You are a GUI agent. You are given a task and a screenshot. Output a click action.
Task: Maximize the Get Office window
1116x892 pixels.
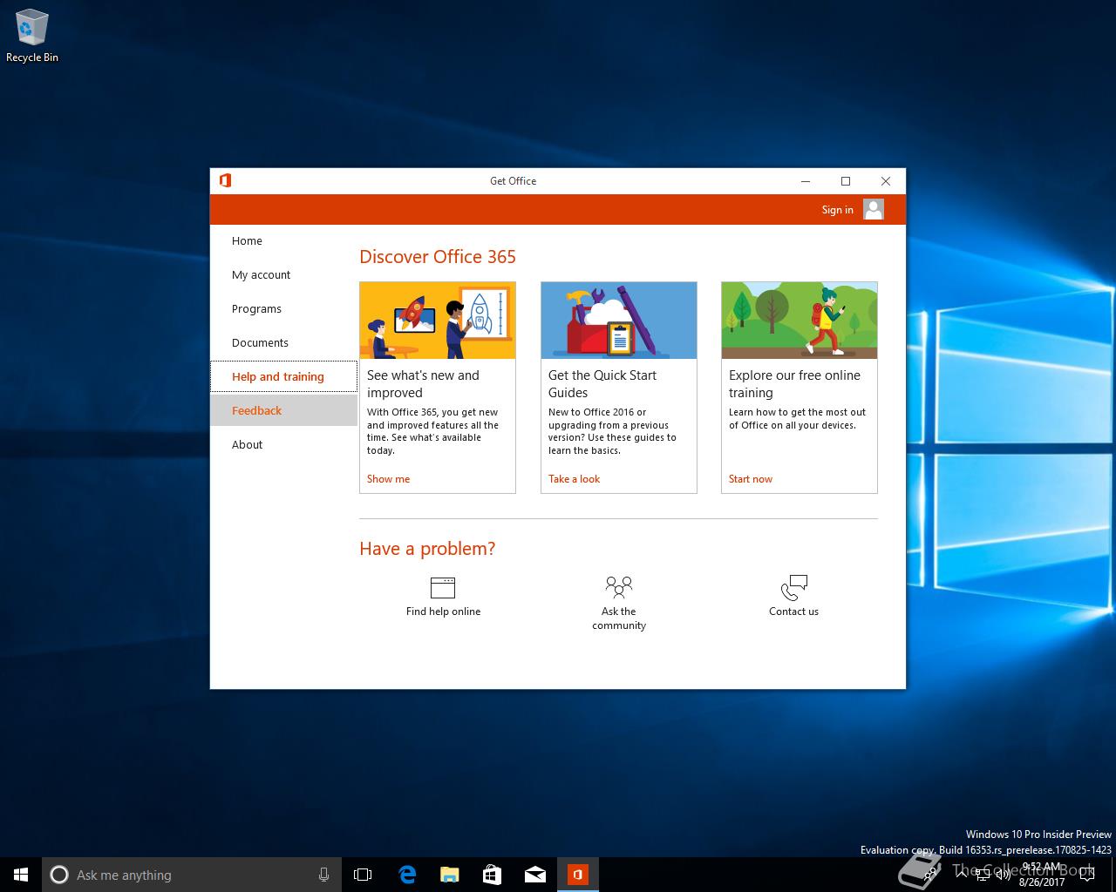846,181
